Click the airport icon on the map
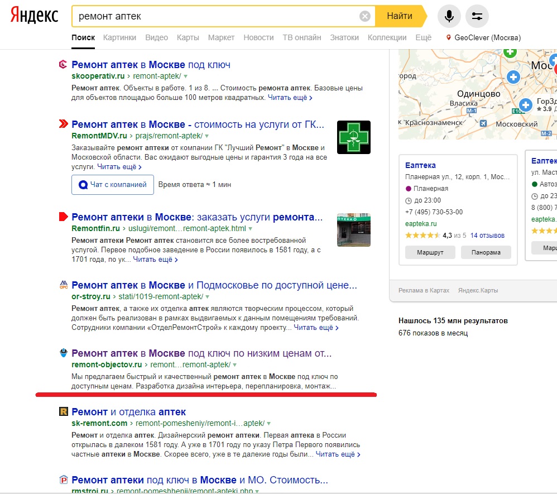 [483, 123]
